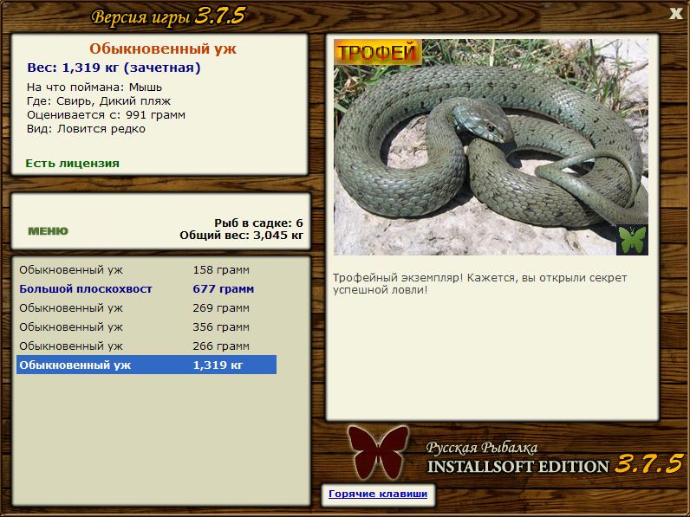Click the Рыб в садке: 6 counter

(258, 223)
